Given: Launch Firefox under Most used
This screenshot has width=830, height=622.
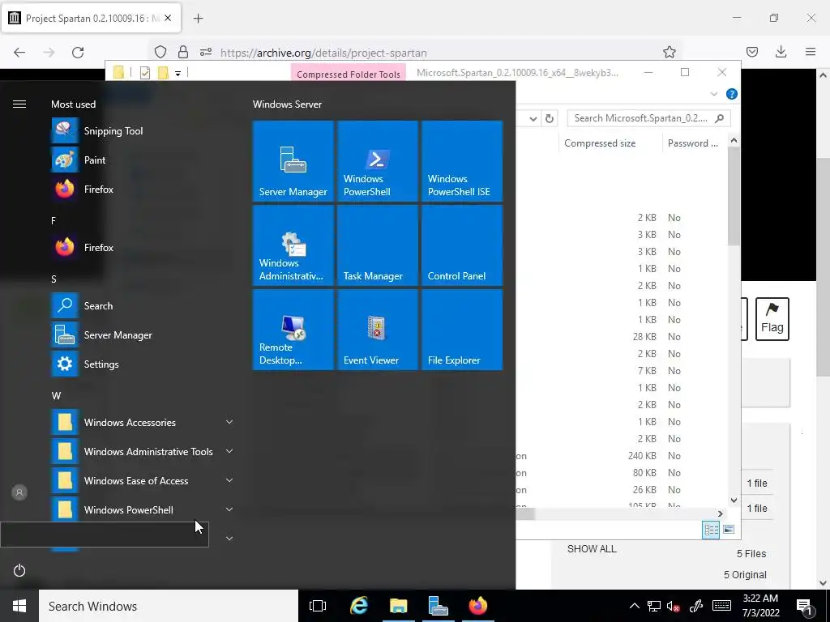Looking at the screenshot, I should [x=143, y=190].
